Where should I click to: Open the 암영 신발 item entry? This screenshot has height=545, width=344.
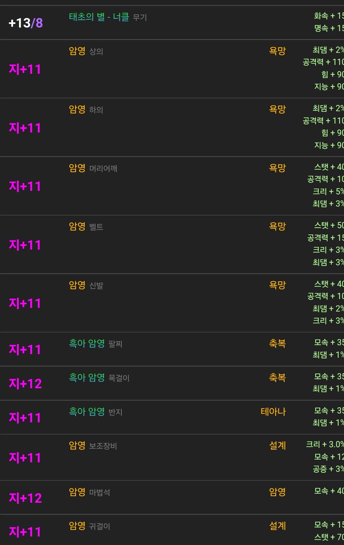[86, 285]
